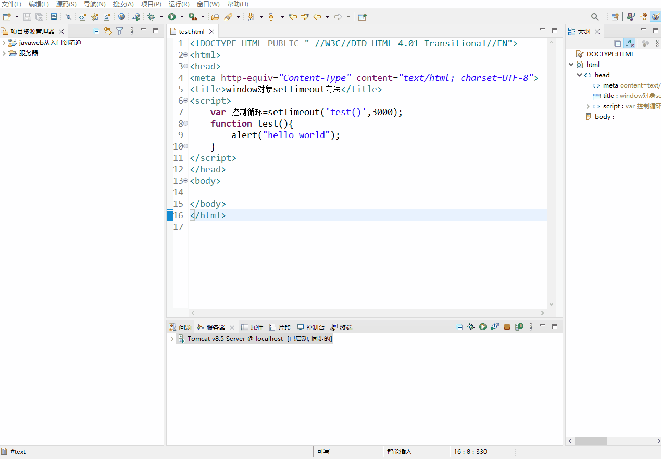Open the Debug configurations dropdown arrow
This screenshot has width=661, height=459.
pyautogui.click(x=161, y=17)
